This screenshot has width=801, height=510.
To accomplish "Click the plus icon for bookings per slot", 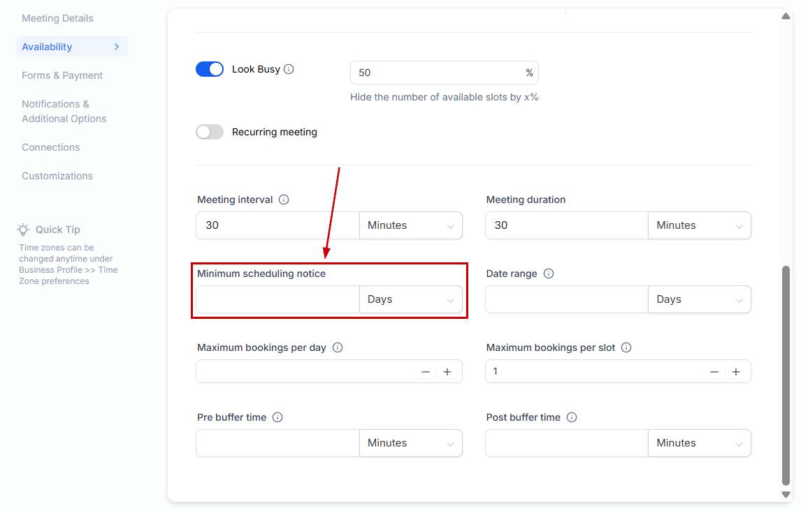I will [x=736, y=372].
